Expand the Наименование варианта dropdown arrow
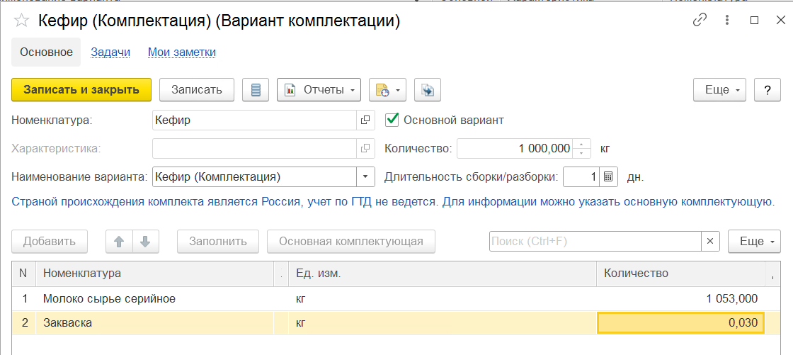 (x=365, y=176)
